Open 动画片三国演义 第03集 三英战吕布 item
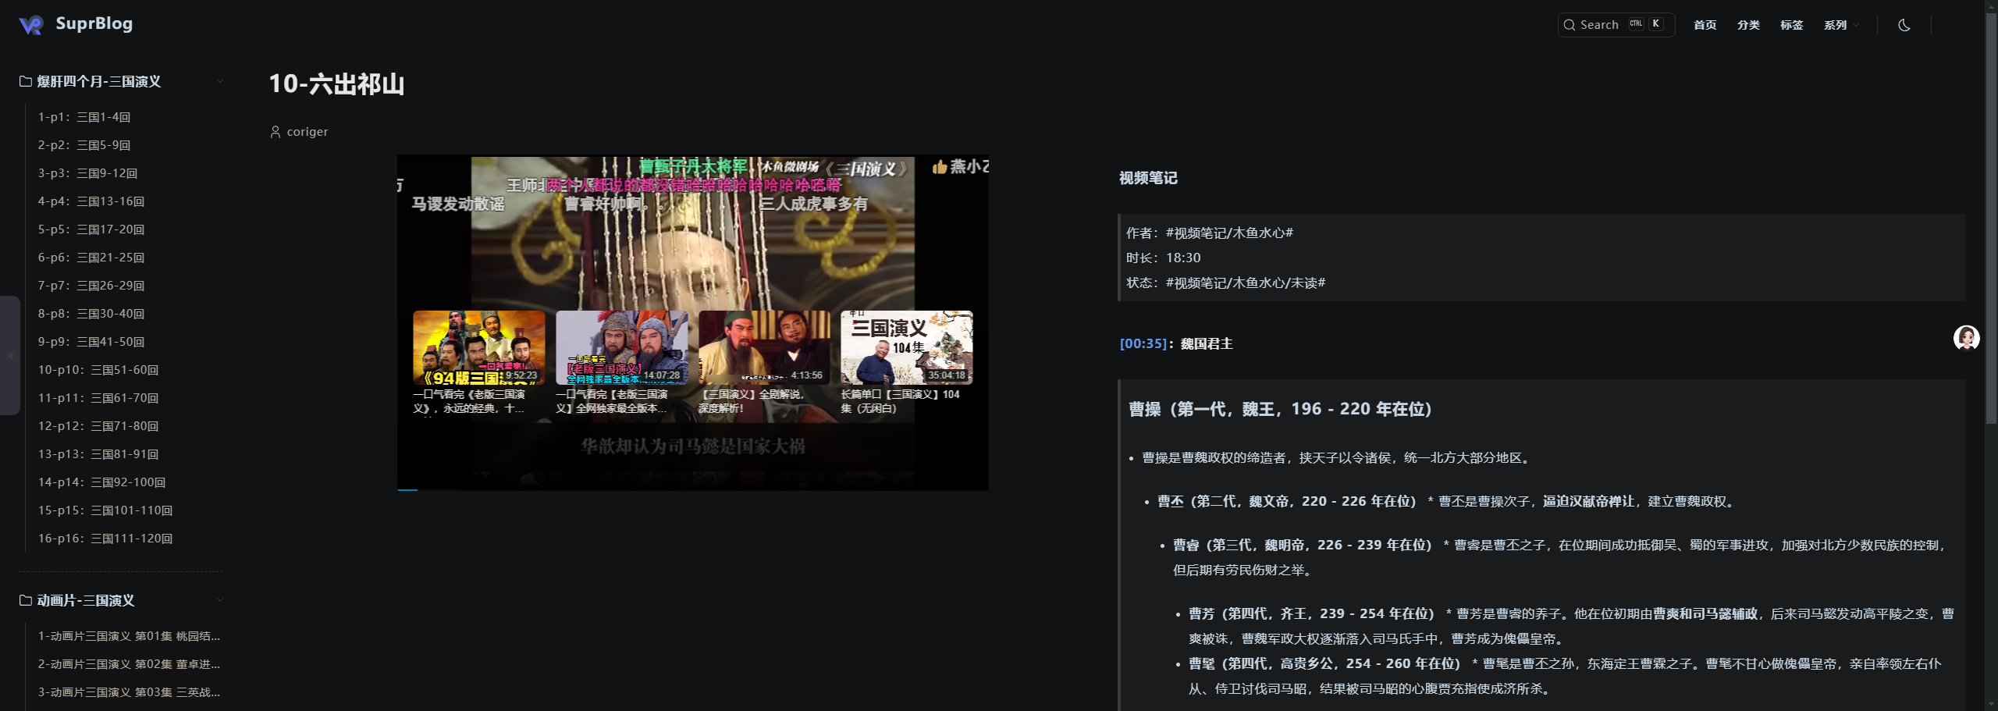The height and width of the screenshot is (711, 1998). point(129,692)
